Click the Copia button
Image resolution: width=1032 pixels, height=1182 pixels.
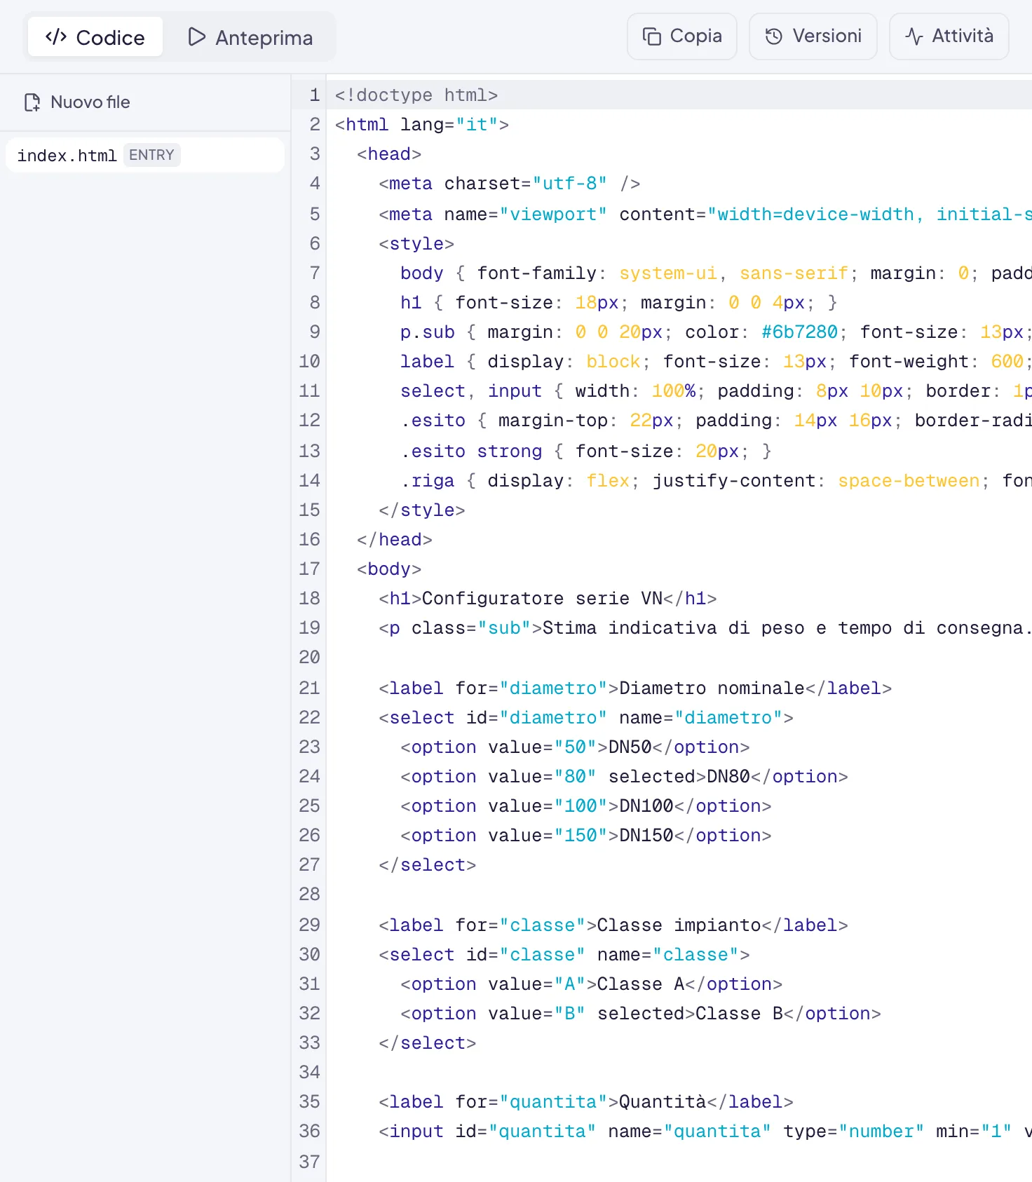pyautogui.click(x=681, y=36)
